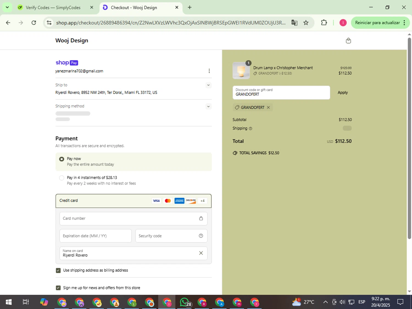Select Pay in 4 installments of $28.13
This screenshot has width=412, height=309.
62,178
